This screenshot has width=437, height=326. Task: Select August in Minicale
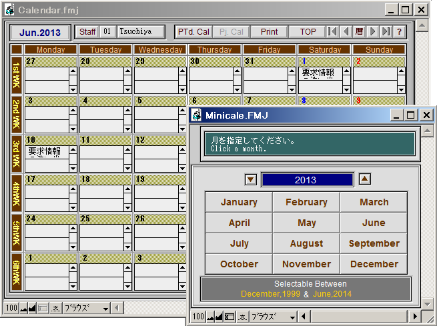(x=306, y=243)
